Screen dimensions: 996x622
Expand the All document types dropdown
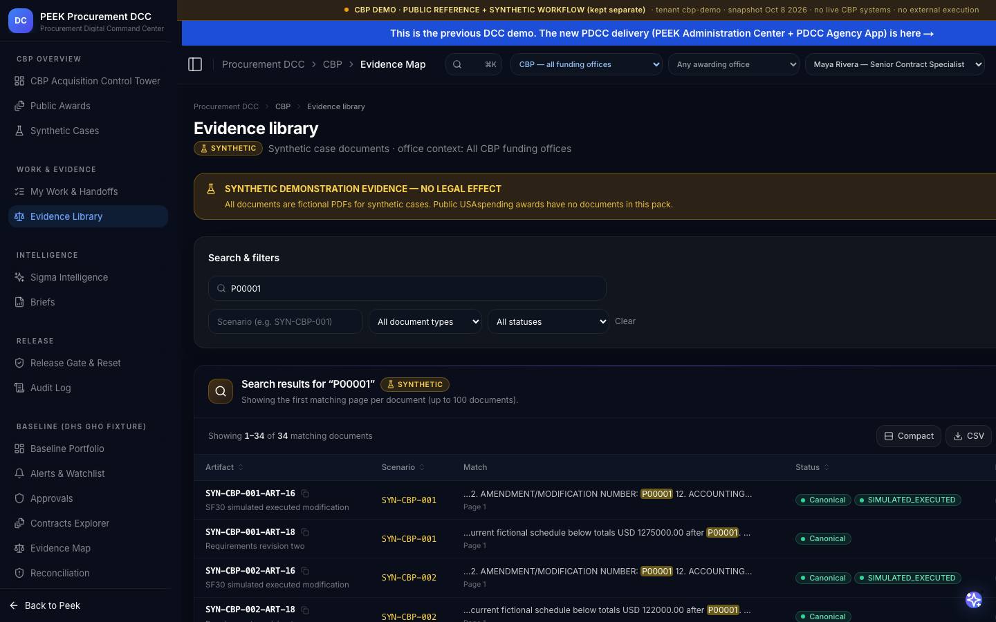click(x=425, y=321)
